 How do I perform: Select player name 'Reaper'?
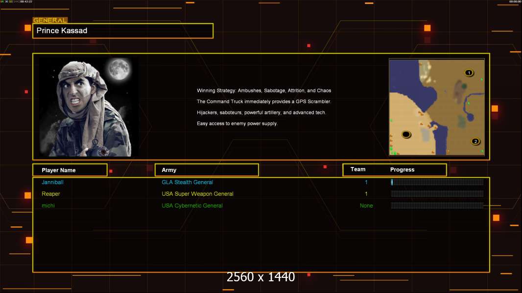(50, 194)
